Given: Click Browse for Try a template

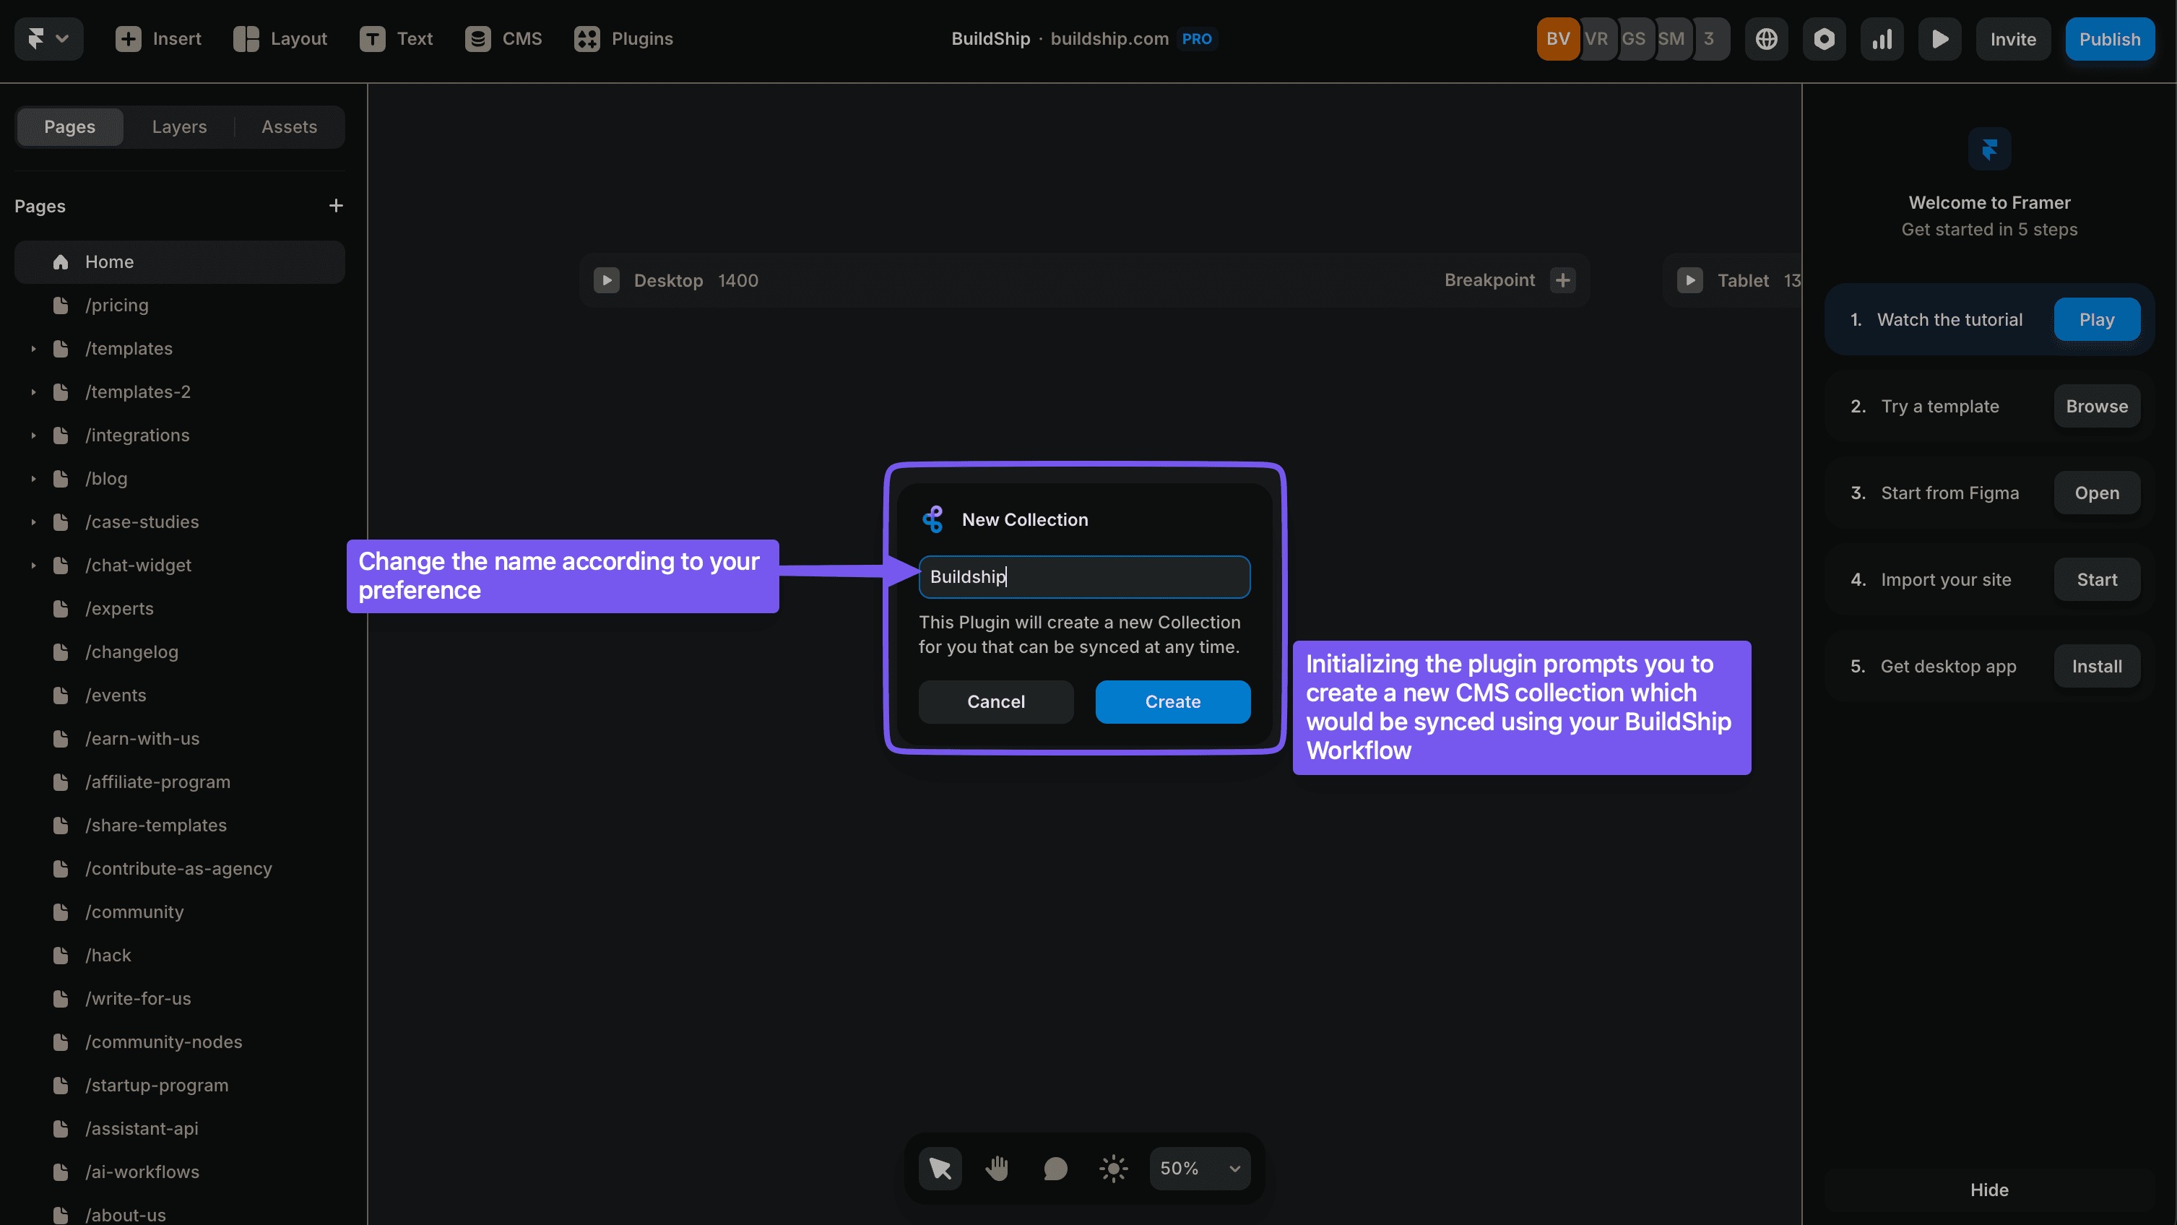Looking at the screenshot, I should [2097, 407].
